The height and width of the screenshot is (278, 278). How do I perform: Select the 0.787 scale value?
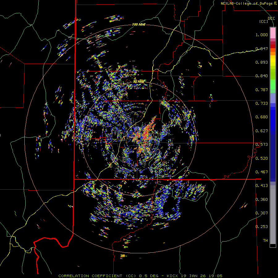(x=262, y=90)
